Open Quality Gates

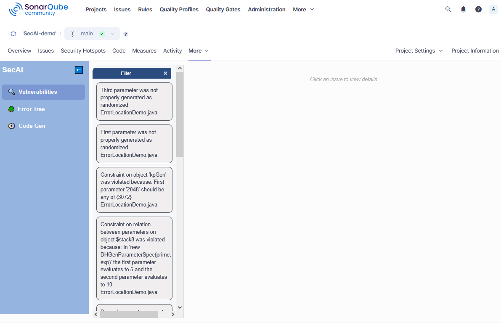point(223,10)
